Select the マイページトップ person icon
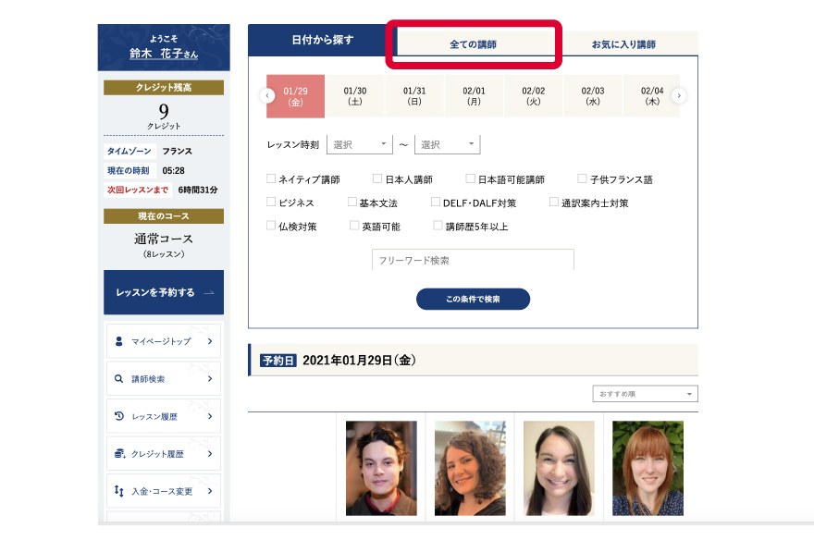 click(118, 341)
